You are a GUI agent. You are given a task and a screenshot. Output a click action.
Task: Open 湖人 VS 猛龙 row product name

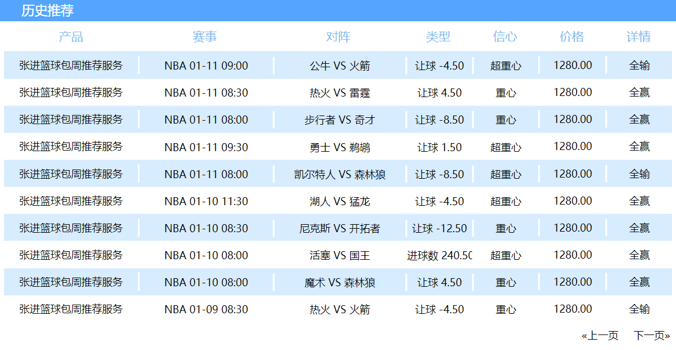pyautogui.click(x=71, y=201)
